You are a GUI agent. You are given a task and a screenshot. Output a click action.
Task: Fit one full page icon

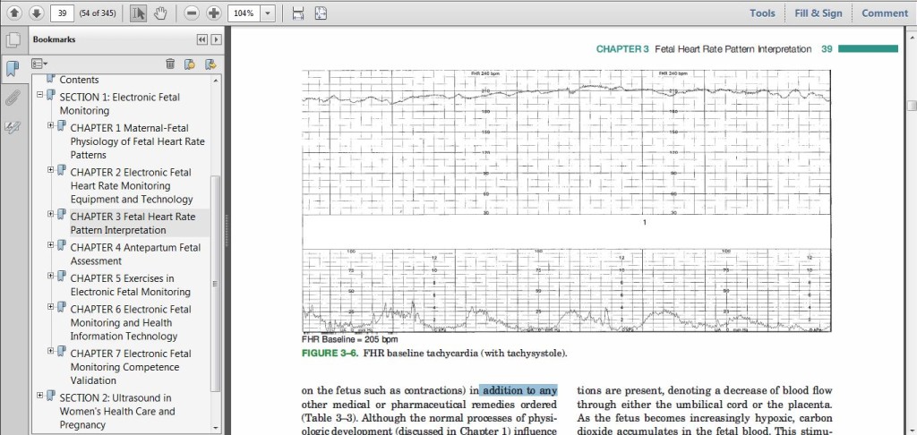click(x=321, y=13)
